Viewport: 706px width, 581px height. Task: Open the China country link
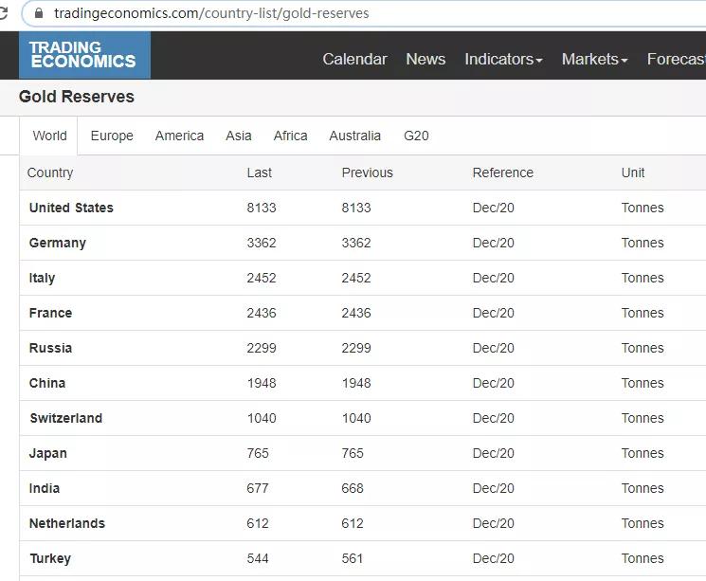(x=47, y=383)
